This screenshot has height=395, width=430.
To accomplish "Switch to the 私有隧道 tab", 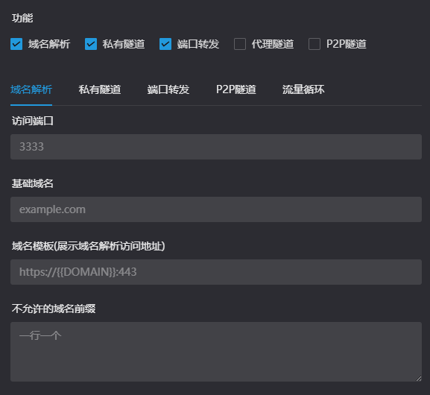I will point(100,89).
